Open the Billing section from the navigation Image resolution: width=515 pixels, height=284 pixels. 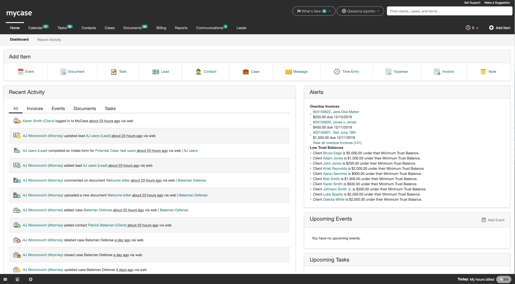[x=161, y=28]
